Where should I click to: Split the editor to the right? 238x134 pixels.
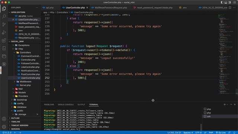[230, 7]
